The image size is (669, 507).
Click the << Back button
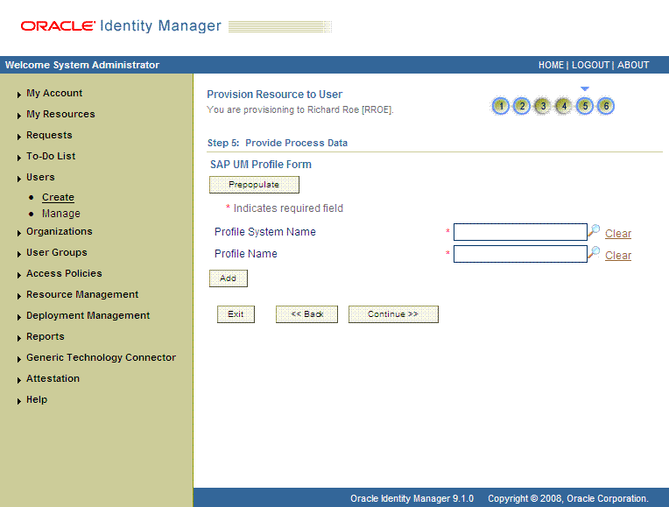[x=306, y=314]
